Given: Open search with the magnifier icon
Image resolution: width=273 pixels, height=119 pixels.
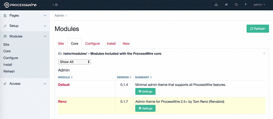Looking at the screenshot, I should [x=236, y=5].
